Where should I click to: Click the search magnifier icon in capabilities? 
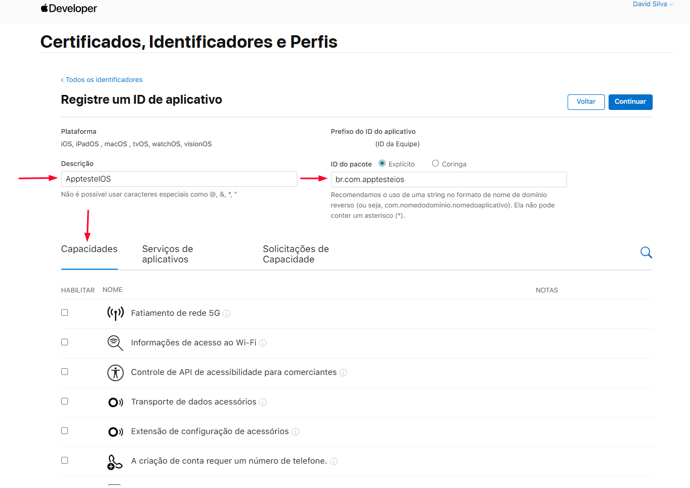point(646,253)
